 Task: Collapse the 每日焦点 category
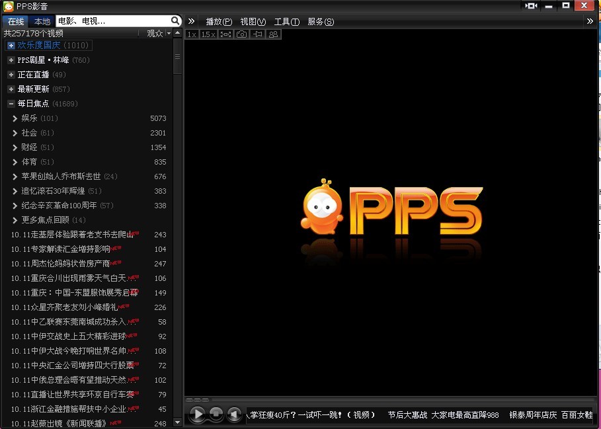(x=11, y=104)
